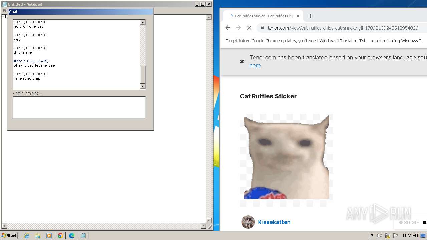
Task: Click inside the chat message input box
Action: pyautogui.click(x=79, y=107)
